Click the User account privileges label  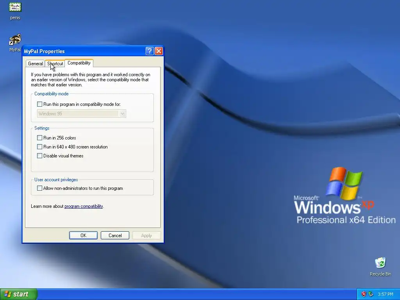tap(56, 180)
